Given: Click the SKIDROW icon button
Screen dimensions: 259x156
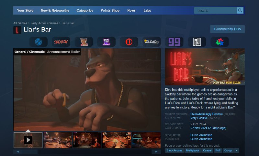Looking at the screenshot, I should 61,42.
